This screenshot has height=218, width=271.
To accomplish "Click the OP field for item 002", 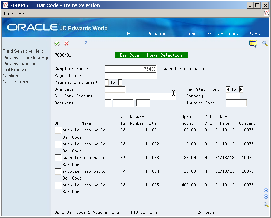I will click(x=58, y=144).
